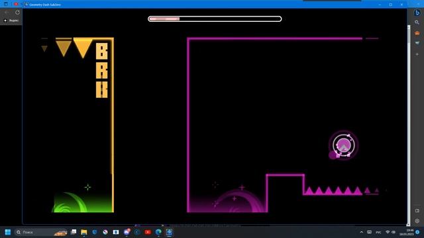Open the Яндекс bookmark
Viewport: 424px width, 238px height.
pos(11,20)
